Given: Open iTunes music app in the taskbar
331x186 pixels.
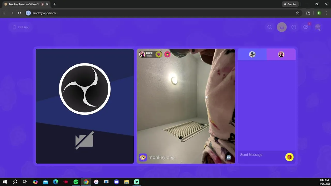Looking at the screenshot, I should pyautogui.click(x=96, y=182).
